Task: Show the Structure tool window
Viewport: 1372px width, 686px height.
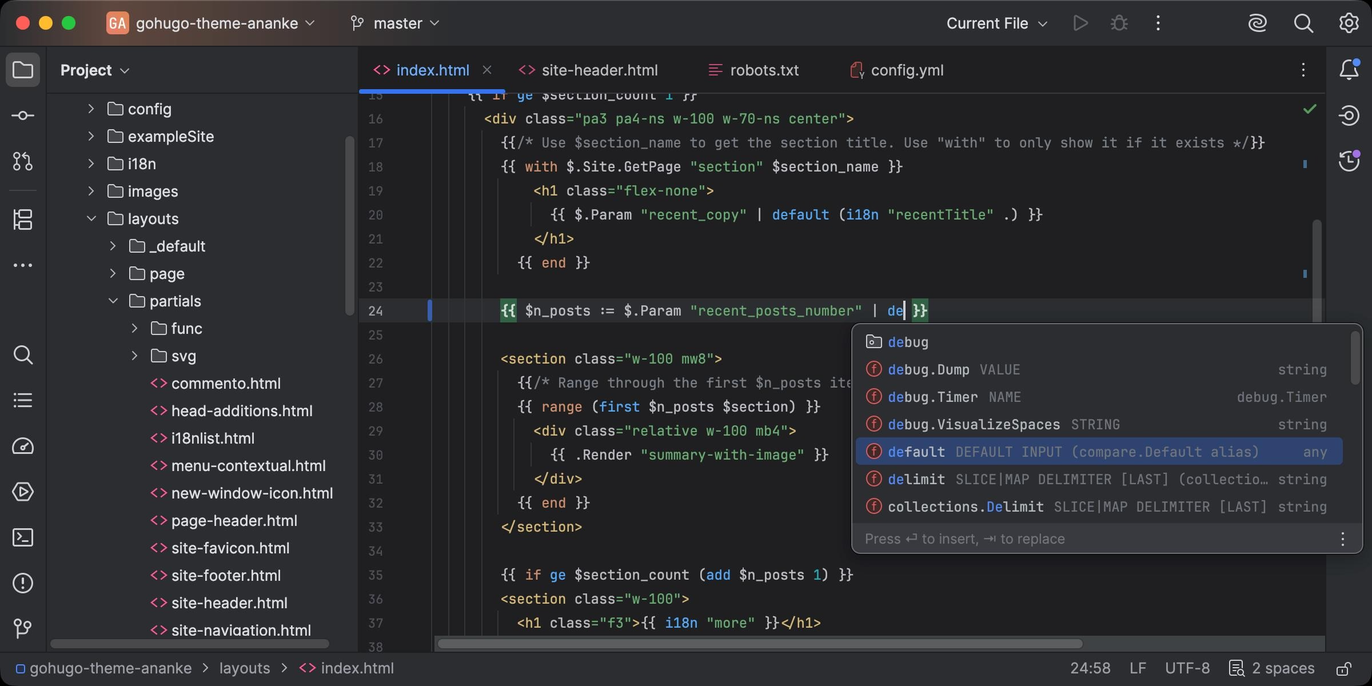Action: click(x=23, y=220)
